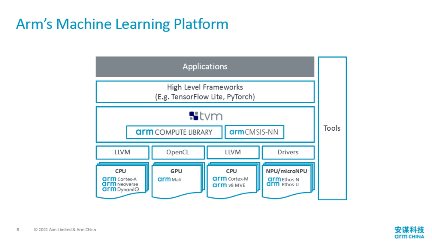Image resolution: width=432 pixels, height=243 pixels.
Task: Click the text 'Mali'
Action: [x=177, y=179]
